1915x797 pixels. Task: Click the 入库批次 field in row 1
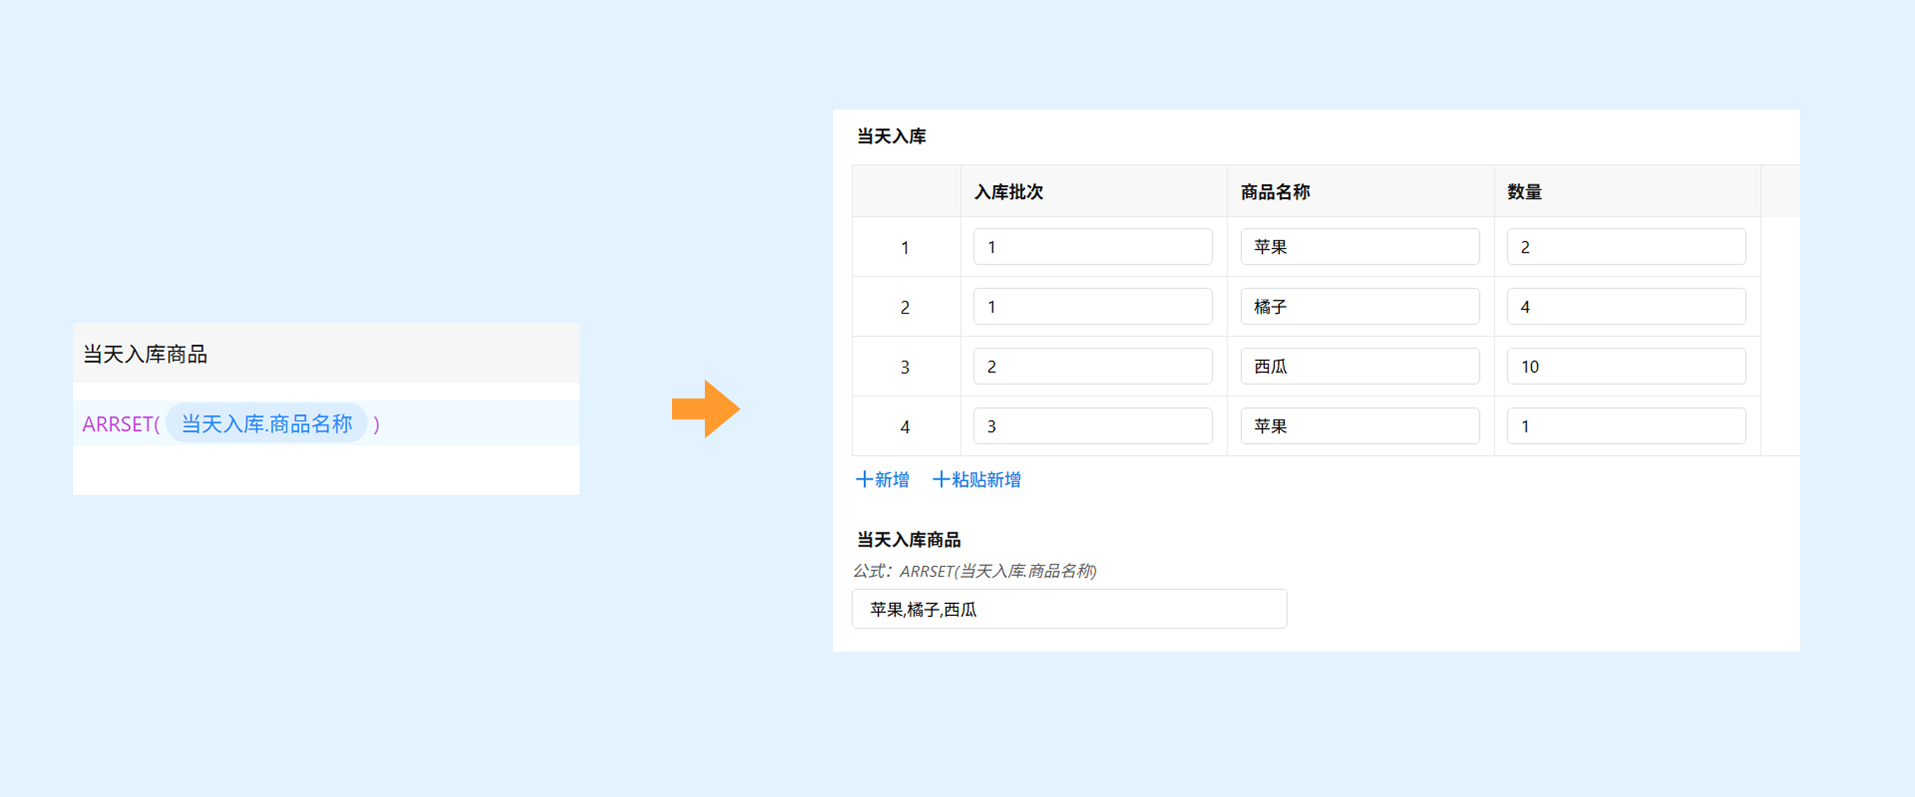click(1092, 248)
